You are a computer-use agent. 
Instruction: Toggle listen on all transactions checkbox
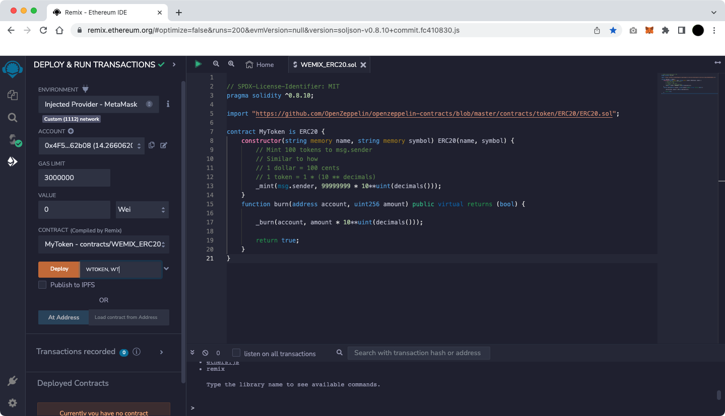[236, 353]
